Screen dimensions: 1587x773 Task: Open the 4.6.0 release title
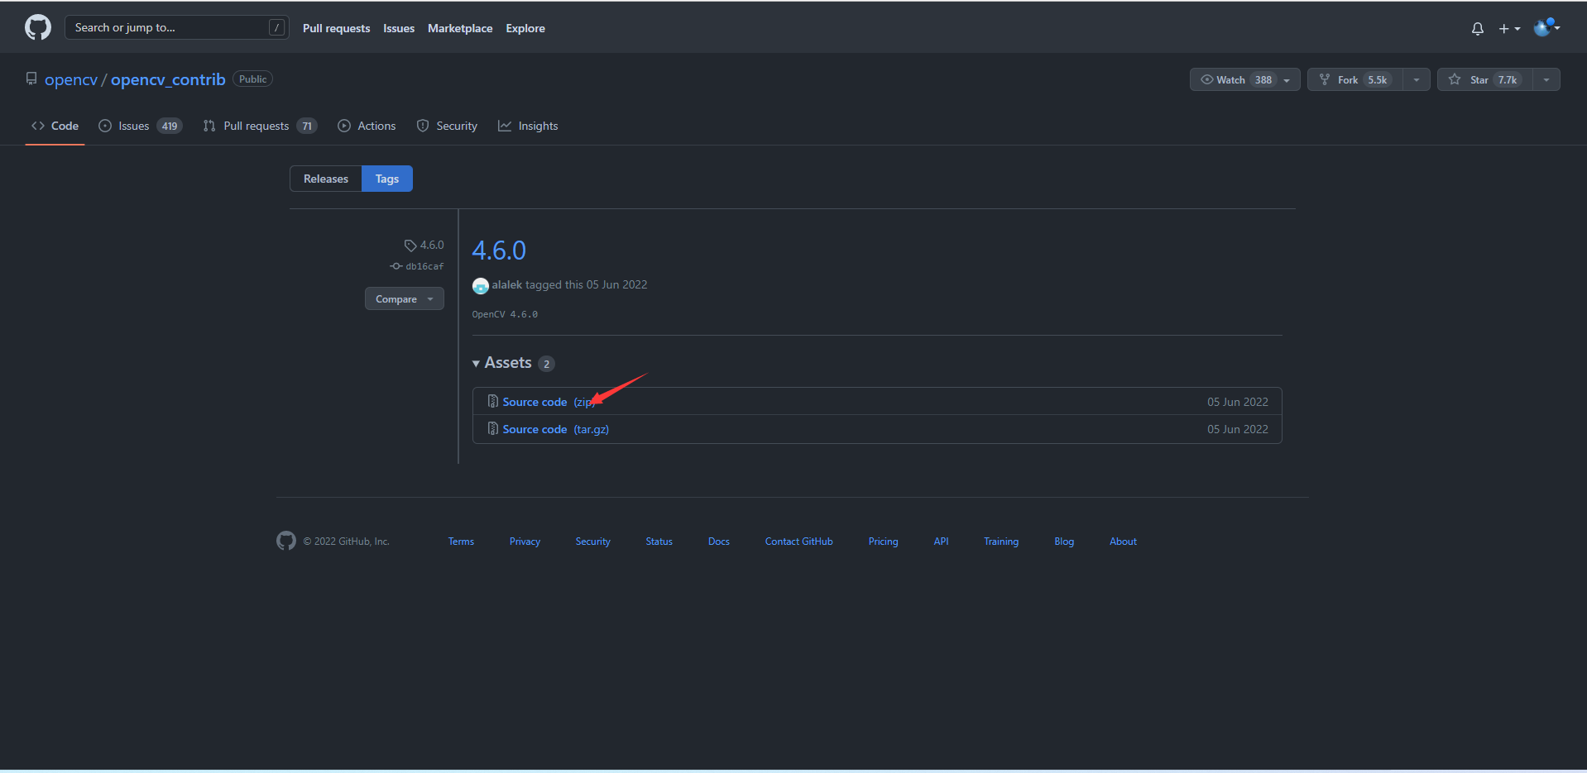(499, 250)
